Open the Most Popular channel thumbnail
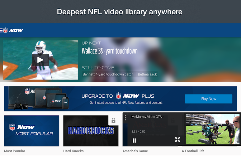 pyautogui.click(x=31, y=131)
